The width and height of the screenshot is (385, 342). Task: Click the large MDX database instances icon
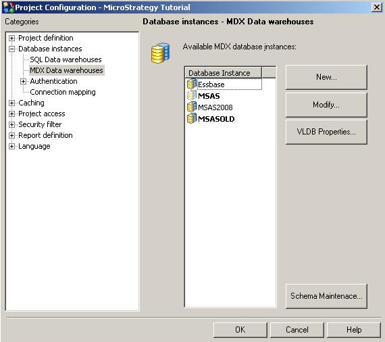[160, 53]
